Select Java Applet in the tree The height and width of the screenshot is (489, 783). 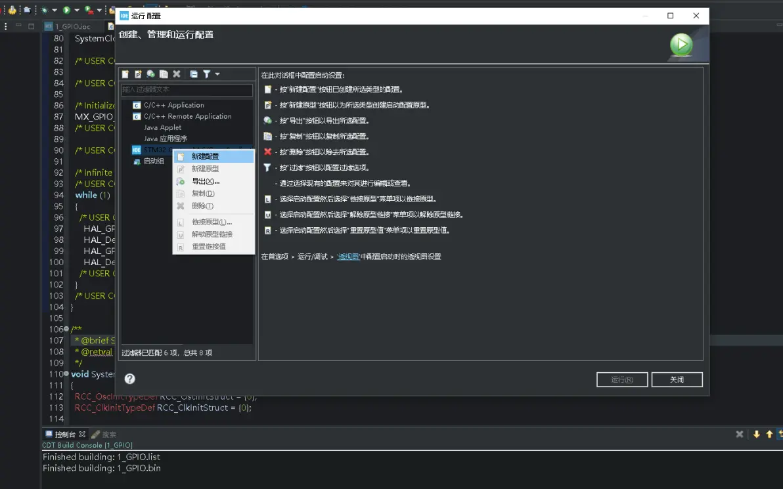coord(162,127)
